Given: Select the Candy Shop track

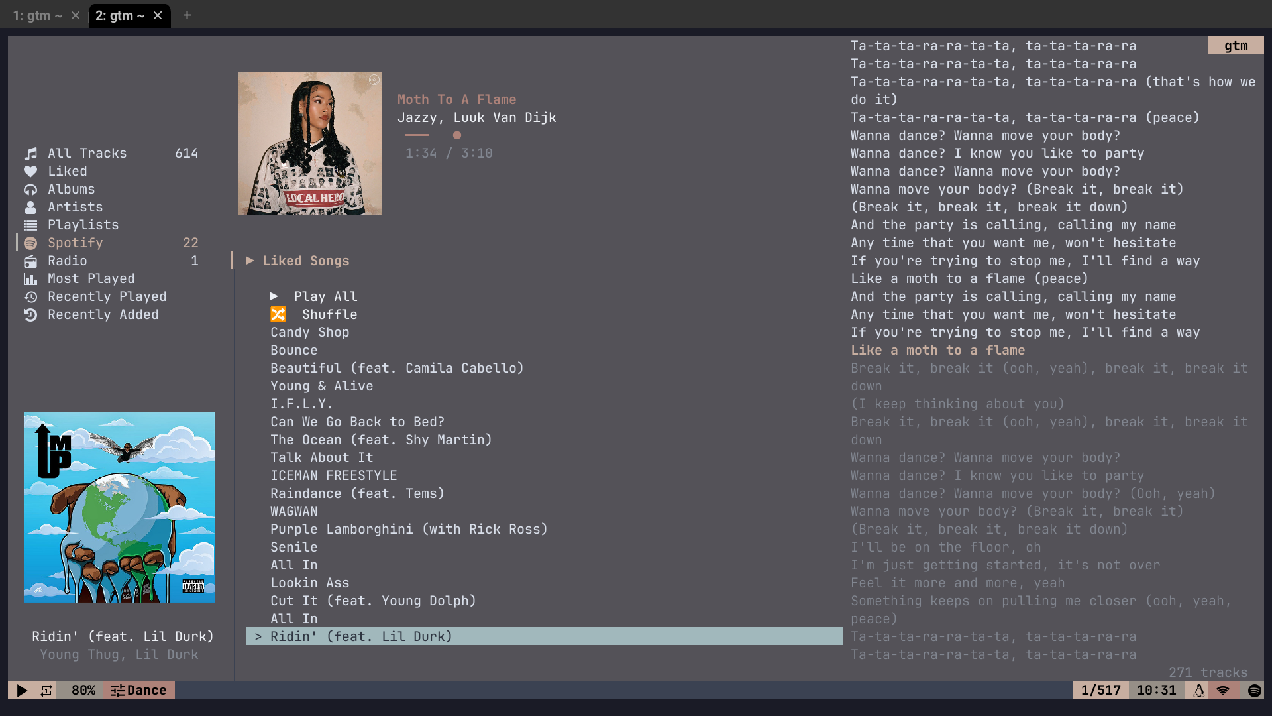Looking at the screenshot, I should point(309,332).
